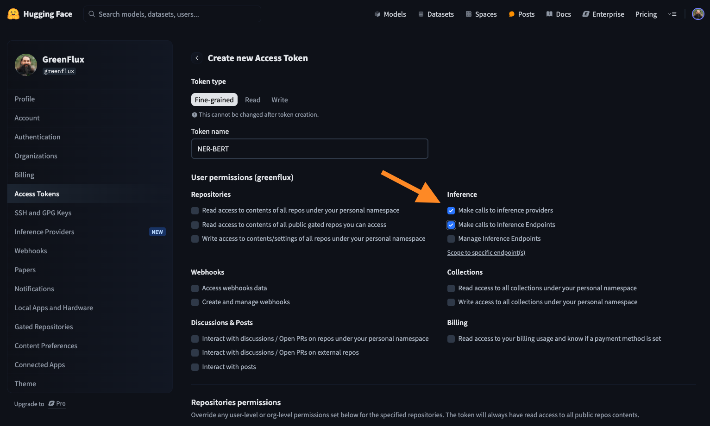Screen dimensions: 710x426
Task: Expand the additional navigation menu dropdown
Action: 672,14
